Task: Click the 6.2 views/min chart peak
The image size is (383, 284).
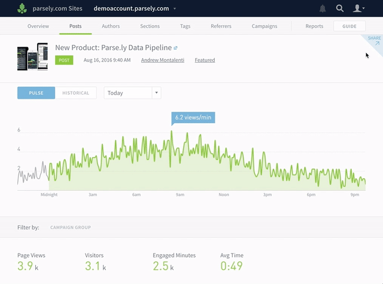Action: coord(172,131)
